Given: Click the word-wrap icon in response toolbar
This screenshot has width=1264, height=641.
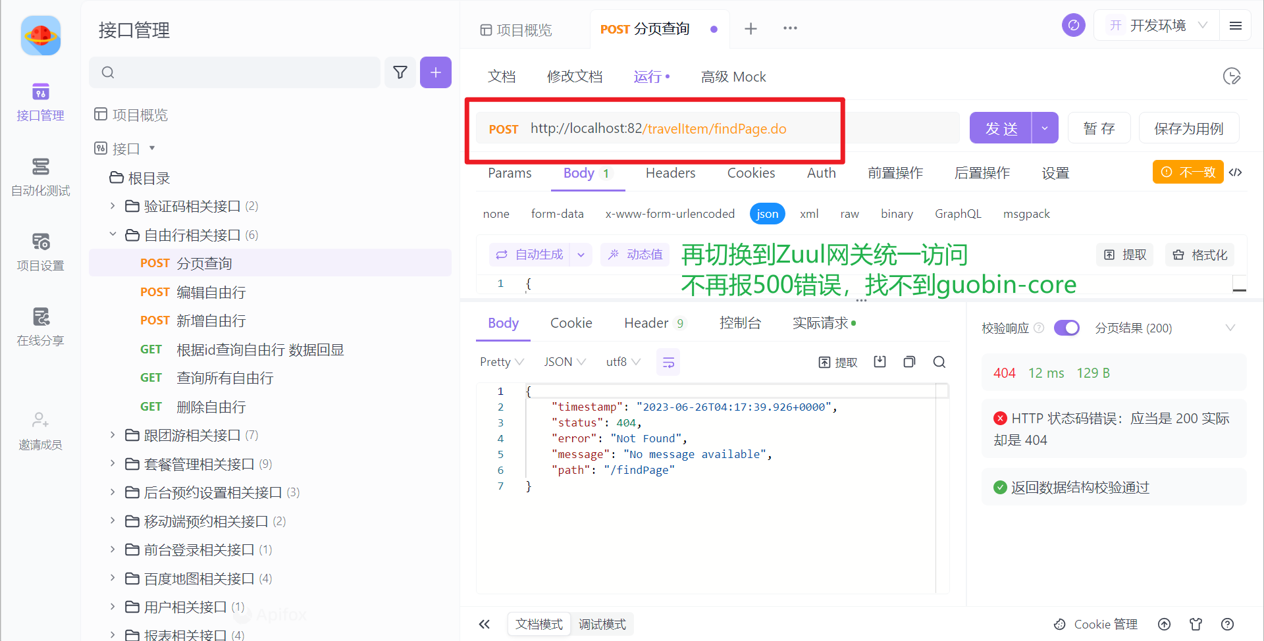Looking at the screenshot, I should click(668, 363).
